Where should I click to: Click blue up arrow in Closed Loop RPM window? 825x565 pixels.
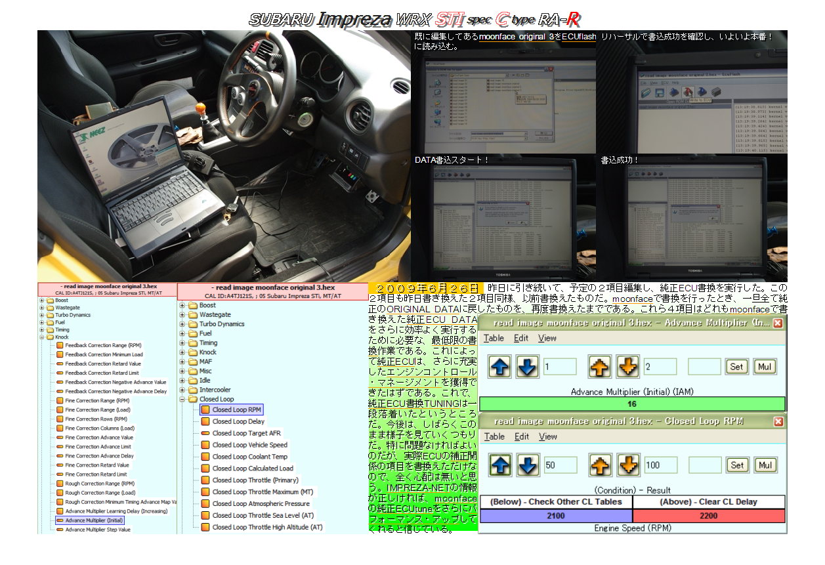(x=500, y=465)
